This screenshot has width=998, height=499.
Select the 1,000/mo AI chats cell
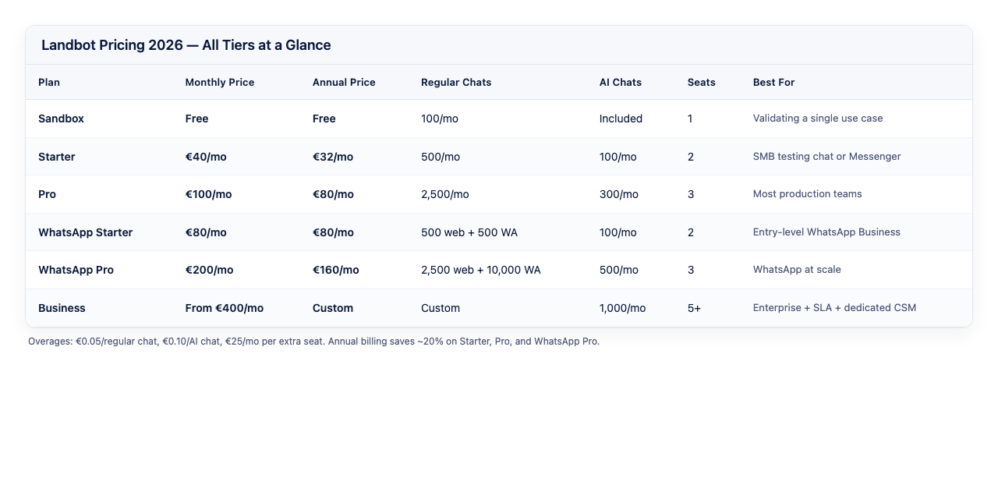point(622,308)
